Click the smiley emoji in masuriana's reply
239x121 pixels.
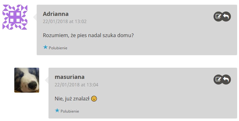pos(94,99)
